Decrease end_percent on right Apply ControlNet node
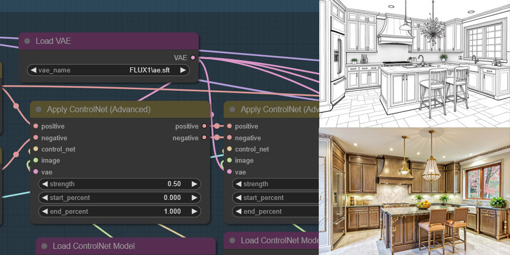The height and width of the screenshot is (255, 510). [x=238, y=212]
